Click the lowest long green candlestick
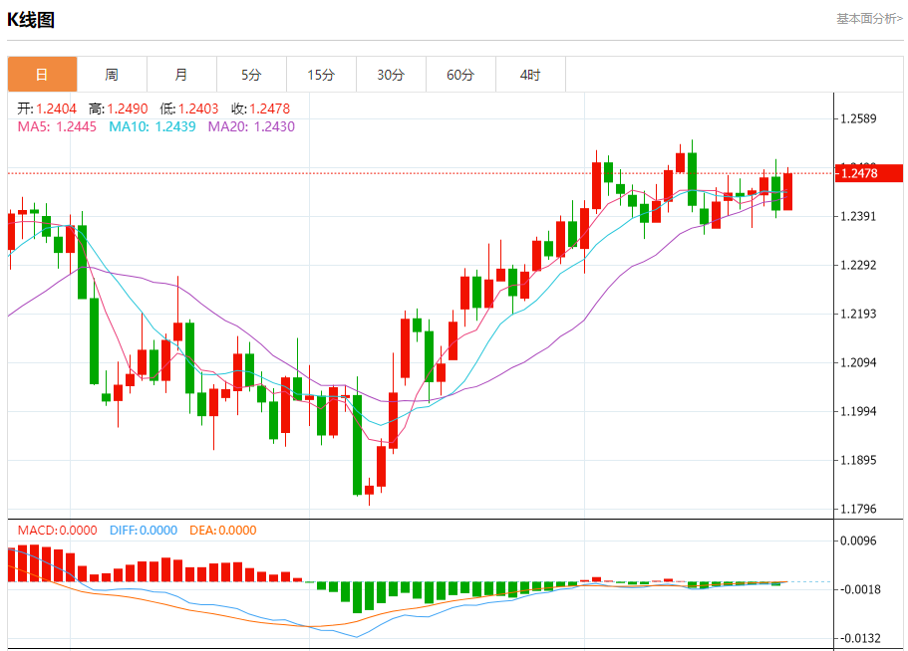The width and height of the screenshot is (908, 651). pos(357,444)
